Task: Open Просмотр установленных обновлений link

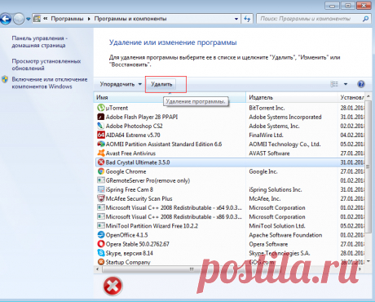Action: coord(46,64)
